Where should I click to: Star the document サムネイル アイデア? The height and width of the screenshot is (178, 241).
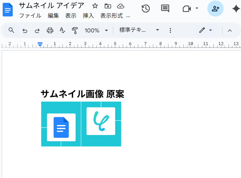[x=95, y=6]
